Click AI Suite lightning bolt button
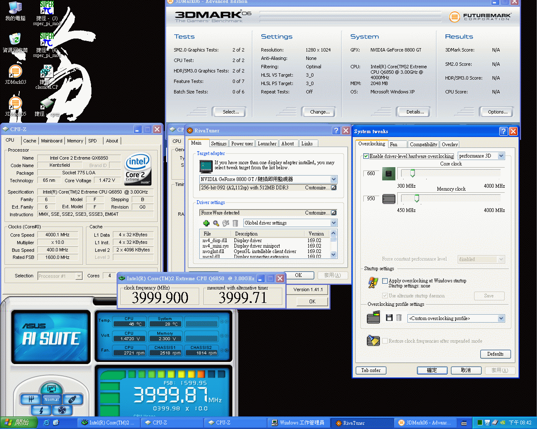The width and height of the screenshot is (537, 429). point(41,411)
